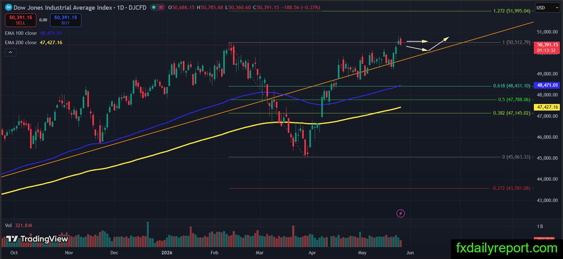Click the 51,000.00 price axis label

[547, 32]
